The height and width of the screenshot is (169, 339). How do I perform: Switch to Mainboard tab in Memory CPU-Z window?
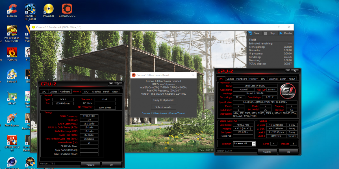tap(65, 92)
